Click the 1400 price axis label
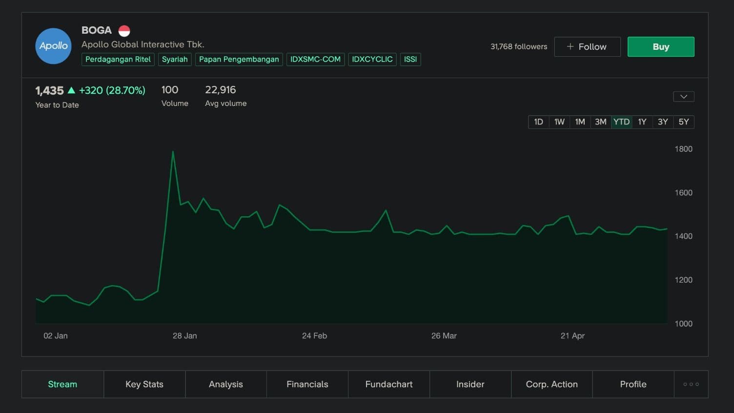 [683, 236]
